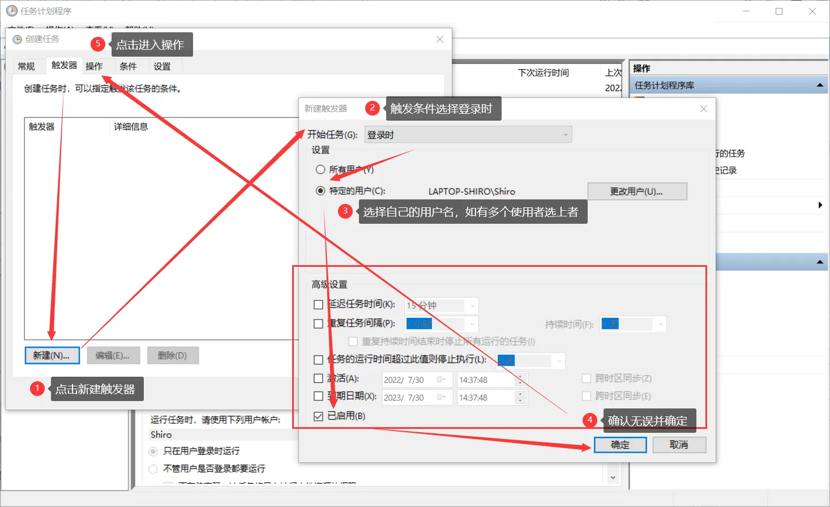Uncheck the 已启用 checkbox
830x507 pixels.
(x=318, y=416)
